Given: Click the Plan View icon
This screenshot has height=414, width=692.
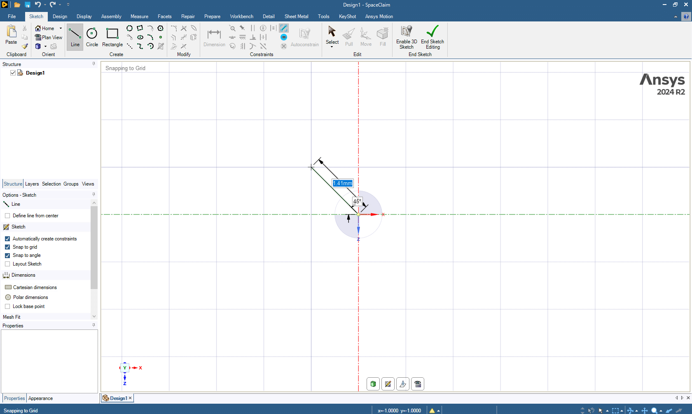Looking at the screenshot, I should pos(49,38).
